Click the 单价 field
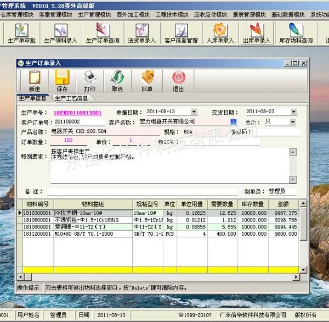329x322 pixels. [x=131, y=141]
